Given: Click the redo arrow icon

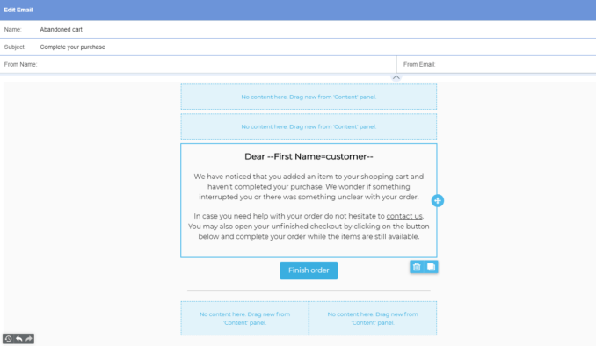Looking at the screenshot, I should pos(29,338).
